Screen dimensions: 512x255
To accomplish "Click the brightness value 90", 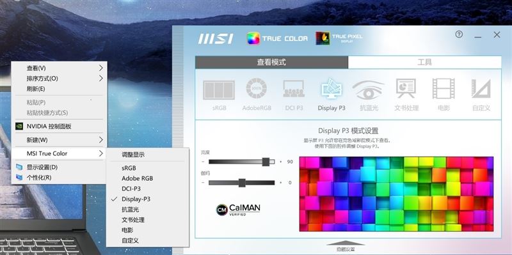I will (x=290, y=162).
